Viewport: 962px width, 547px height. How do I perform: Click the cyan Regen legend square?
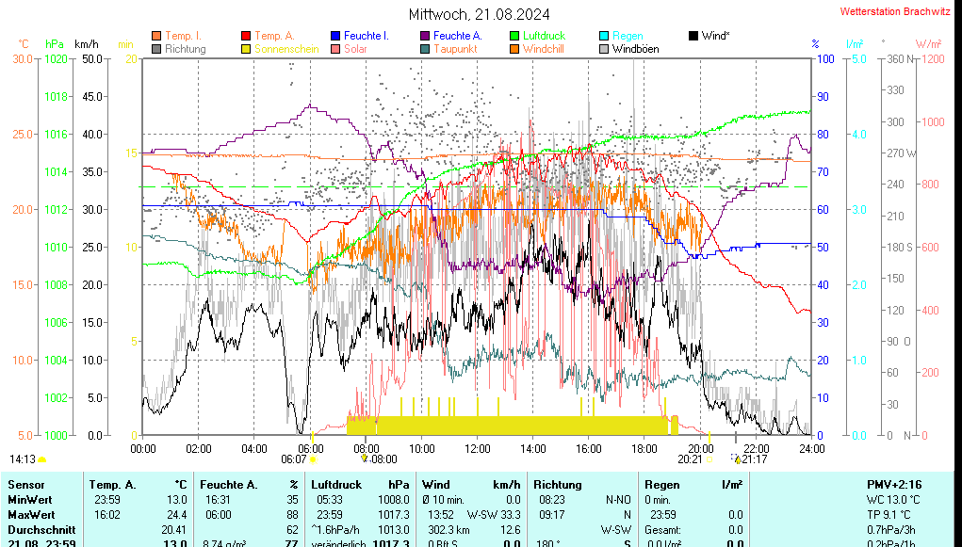point(605,36)
